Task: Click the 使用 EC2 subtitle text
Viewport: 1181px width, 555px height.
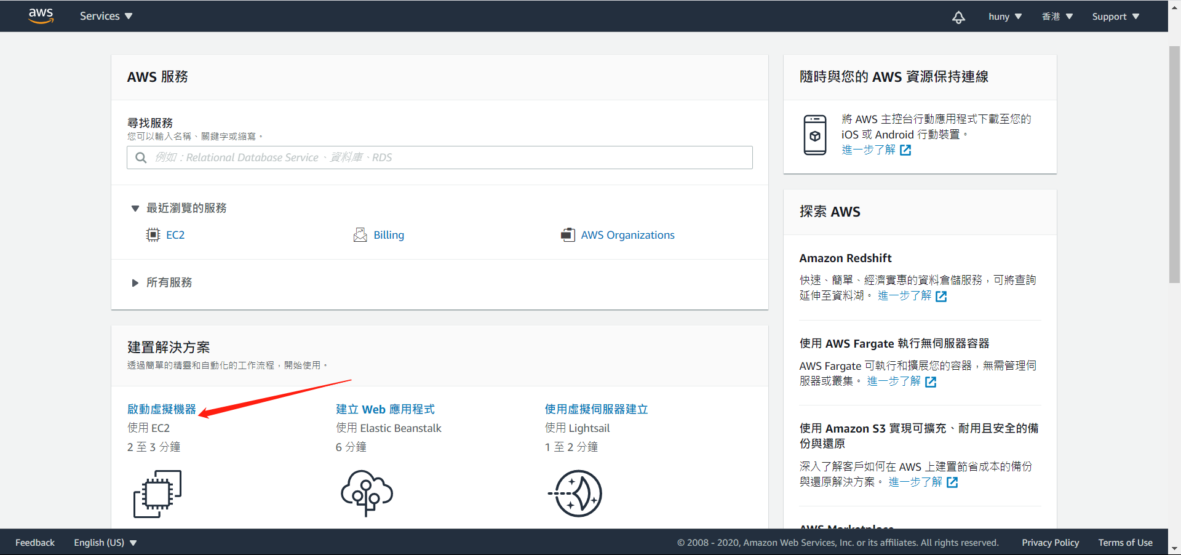Action: tap(148, 428)
